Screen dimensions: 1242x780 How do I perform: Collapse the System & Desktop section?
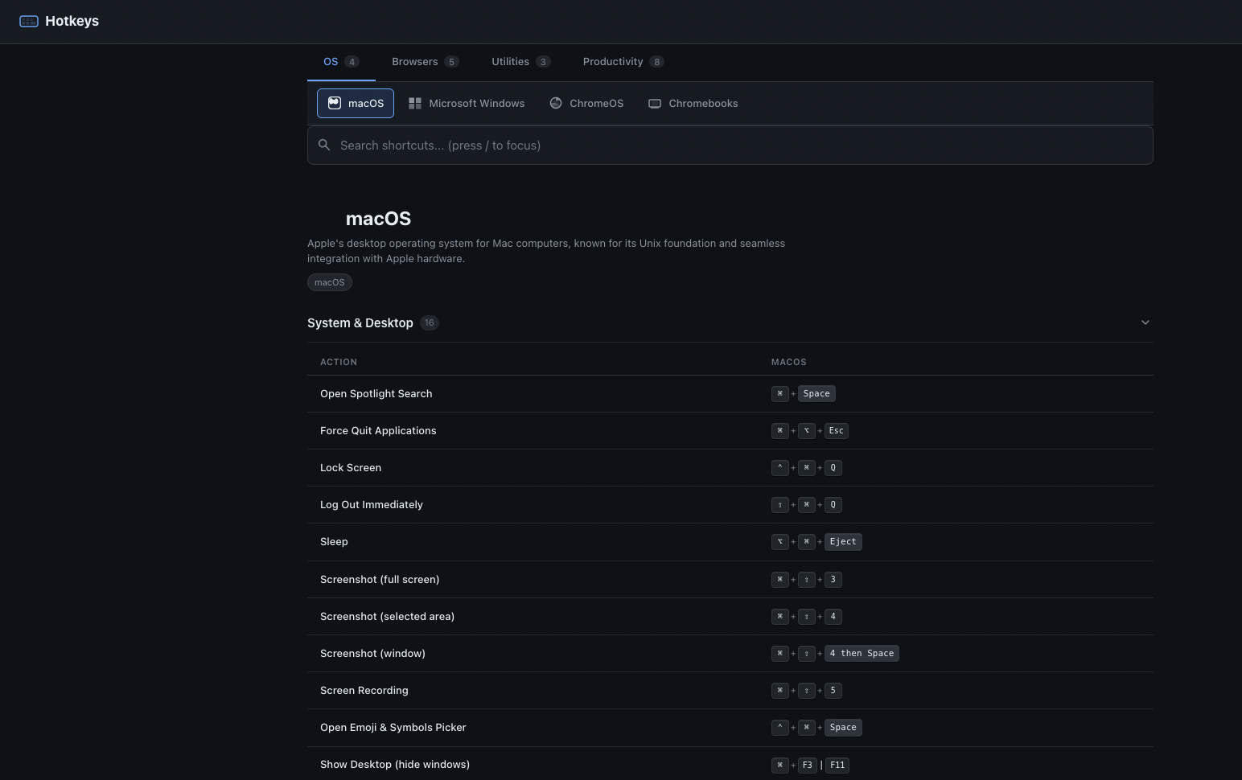pos(1145,322)
